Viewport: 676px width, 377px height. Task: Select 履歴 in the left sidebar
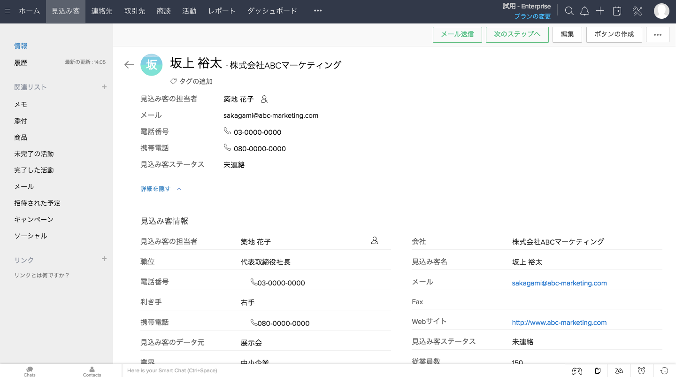tap(21, 62)
